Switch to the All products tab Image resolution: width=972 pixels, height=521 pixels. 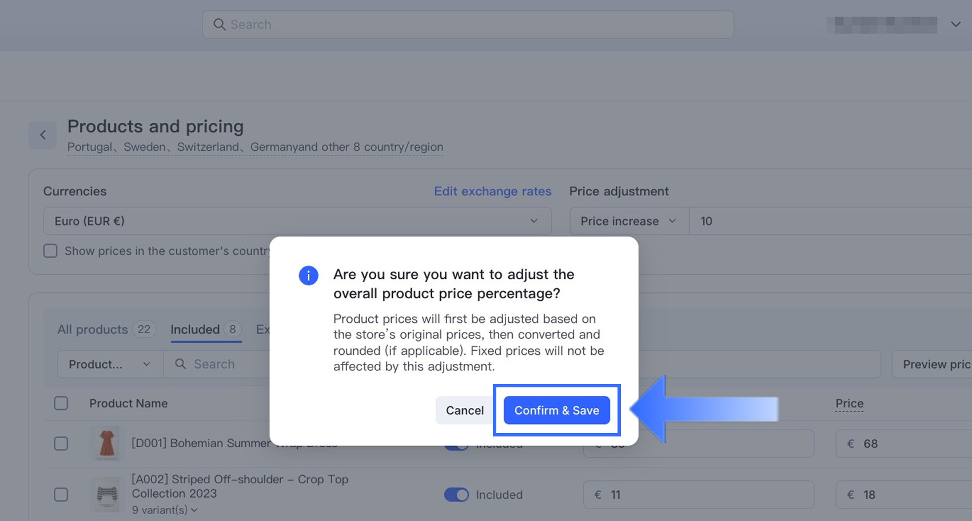click(x=93, y=330)
